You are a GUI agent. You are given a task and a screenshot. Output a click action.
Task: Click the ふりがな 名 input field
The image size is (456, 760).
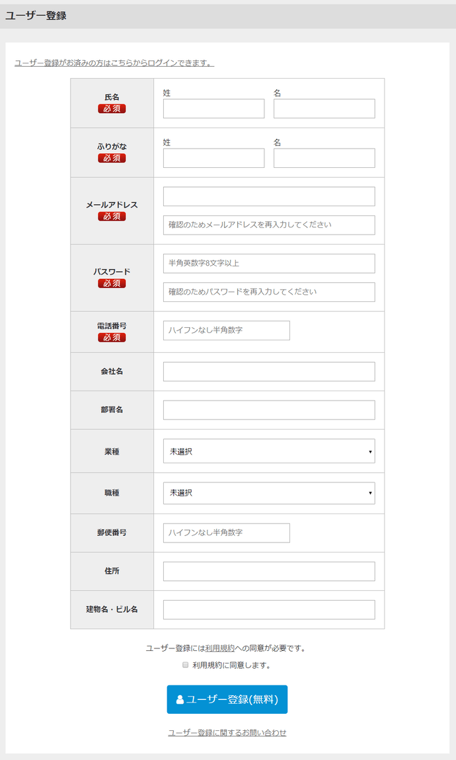coord(324,158)
